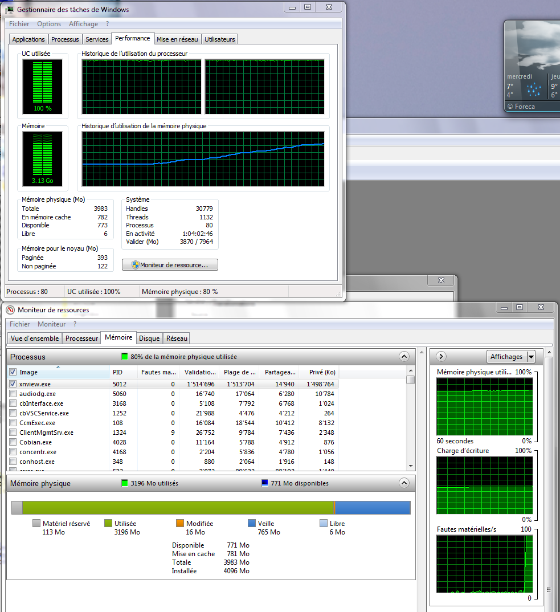Click the blue Veille segment of memory bar

click(x=373, y=507)
